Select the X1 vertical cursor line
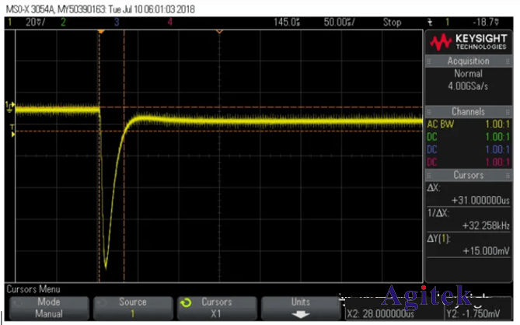 click(x=99, y=156)
